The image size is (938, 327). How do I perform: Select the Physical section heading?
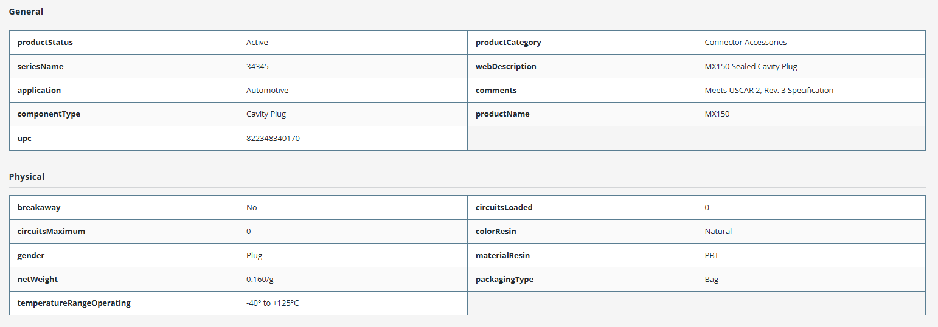click(x=27, y=177)
